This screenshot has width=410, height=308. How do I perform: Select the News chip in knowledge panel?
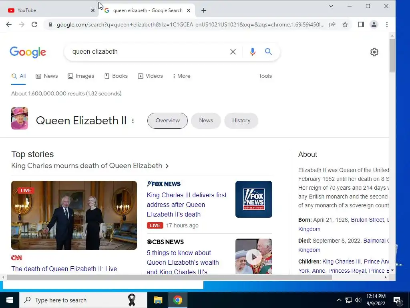(206, 120)
